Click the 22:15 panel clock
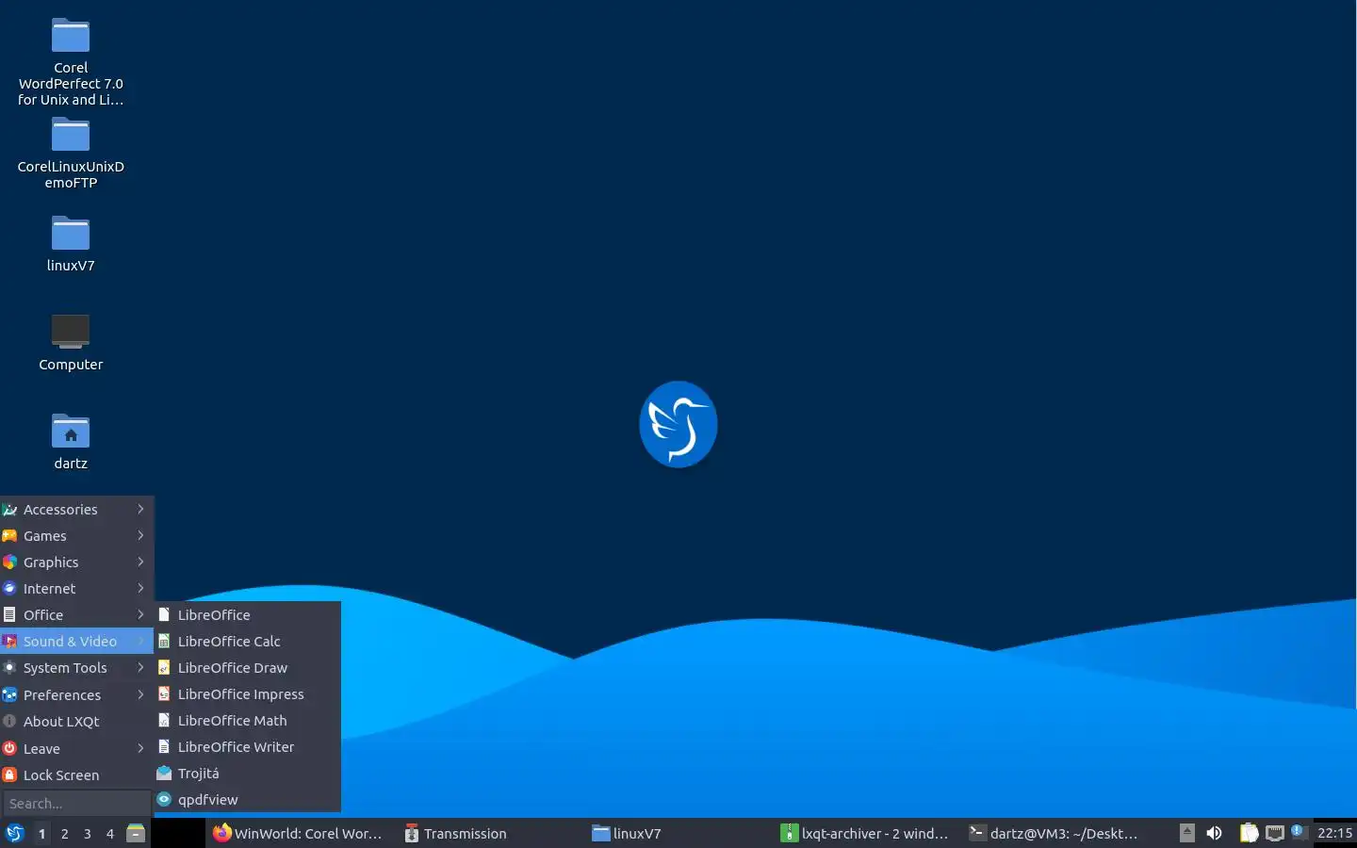This screenshot has width=1357, height=848. [x=1334, y=833]
